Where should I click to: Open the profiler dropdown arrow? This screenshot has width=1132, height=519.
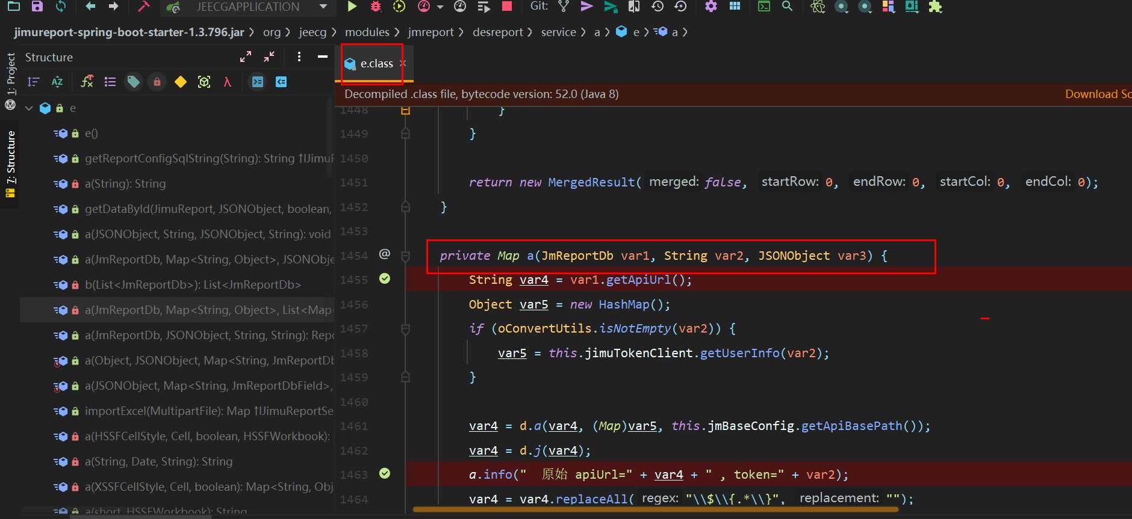(440, 7)
